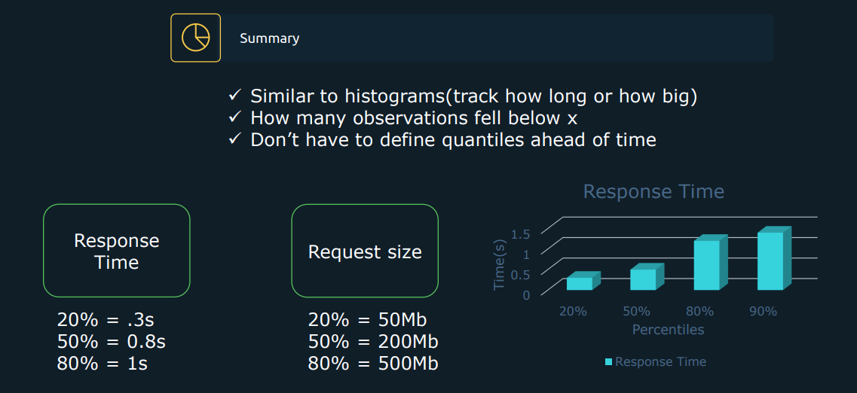This screenshot has height=393, width=857.
Task: Select the 80% = 500Mb text line
Action: click(373, 364)
